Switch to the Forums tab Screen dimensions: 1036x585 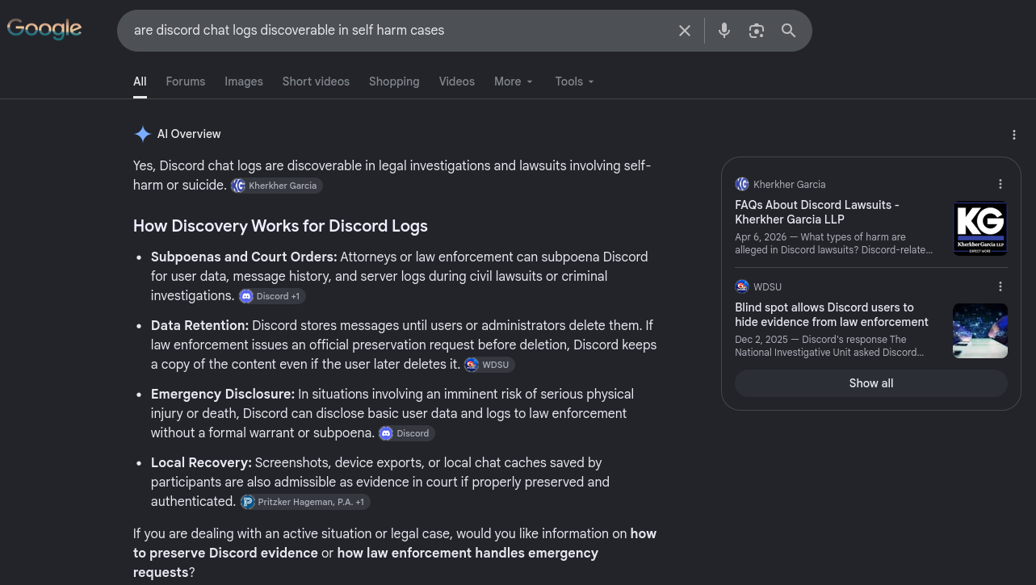(x=186, y=81)
